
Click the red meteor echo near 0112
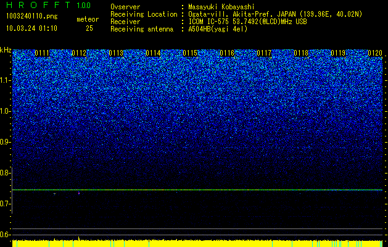(79, 193)
